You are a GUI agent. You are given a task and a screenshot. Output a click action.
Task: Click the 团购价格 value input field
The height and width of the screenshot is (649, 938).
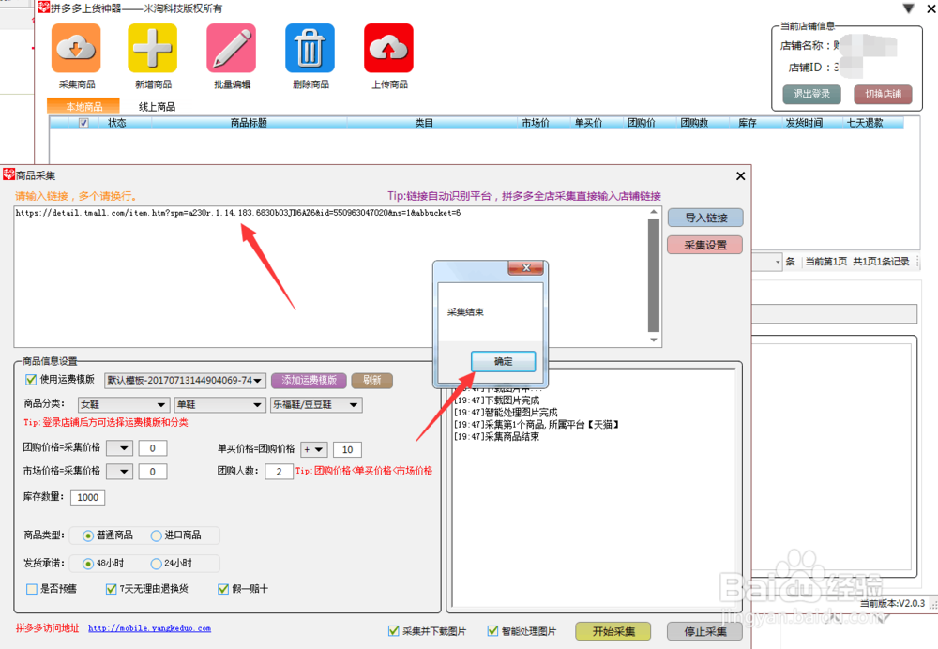coord(153,448)
